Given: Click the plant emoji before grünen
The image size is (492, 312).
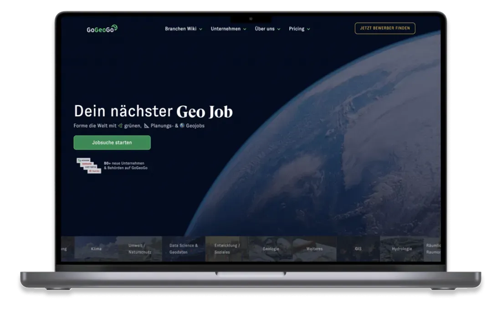Looking at the screenshot, I should pyautogui.click(x=120, y=126).
